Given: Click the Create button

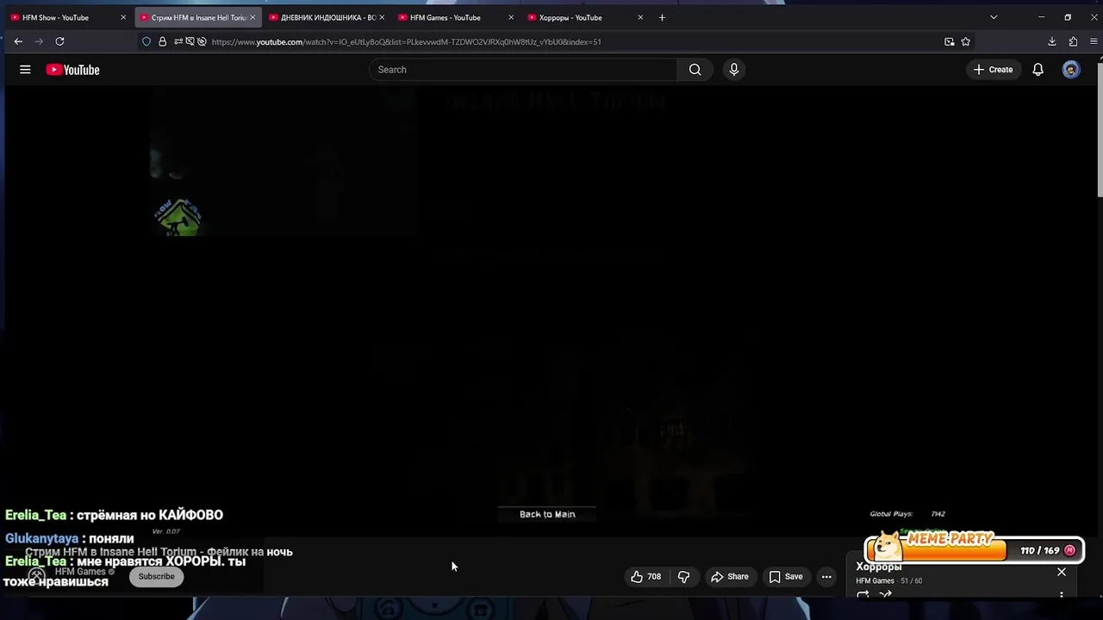Looking at the screenshot, I should point(993,70).
